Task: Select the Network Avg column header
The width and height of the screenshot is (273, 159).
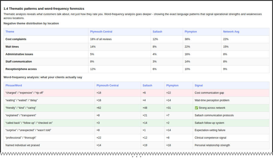Action: [231, 32]
